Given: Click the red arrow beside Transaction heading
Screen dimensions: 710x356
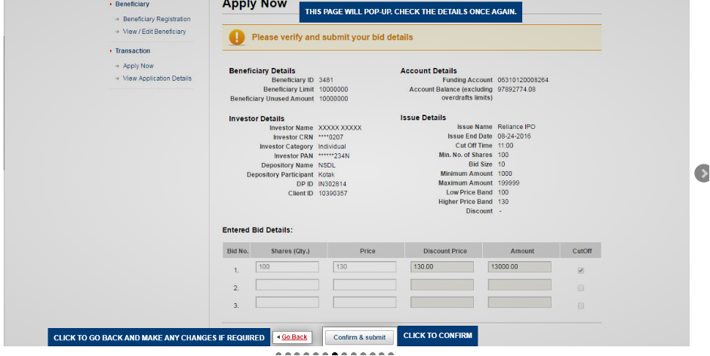Looking at the screenshot, I should 111,51.
